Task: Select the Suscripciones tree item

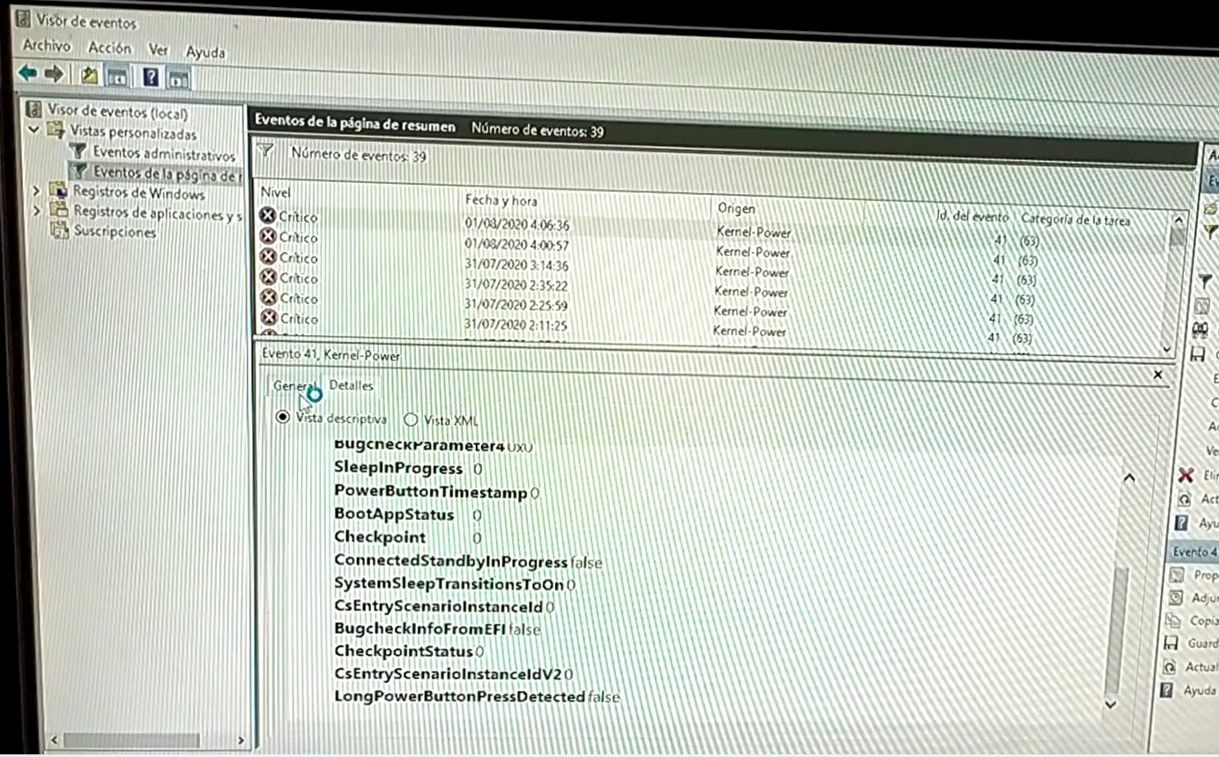Action: pyautogui.click(x=115, y=232)
